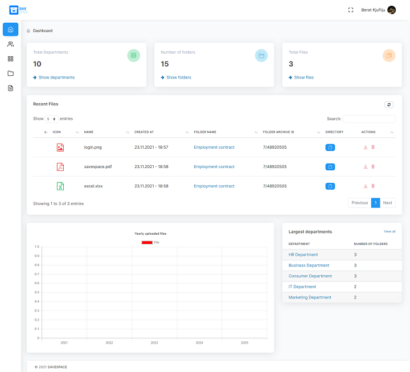Screen dimensions: 410x372
Task: Open directory button for savespace.pdf
Action: click(330, 167)
